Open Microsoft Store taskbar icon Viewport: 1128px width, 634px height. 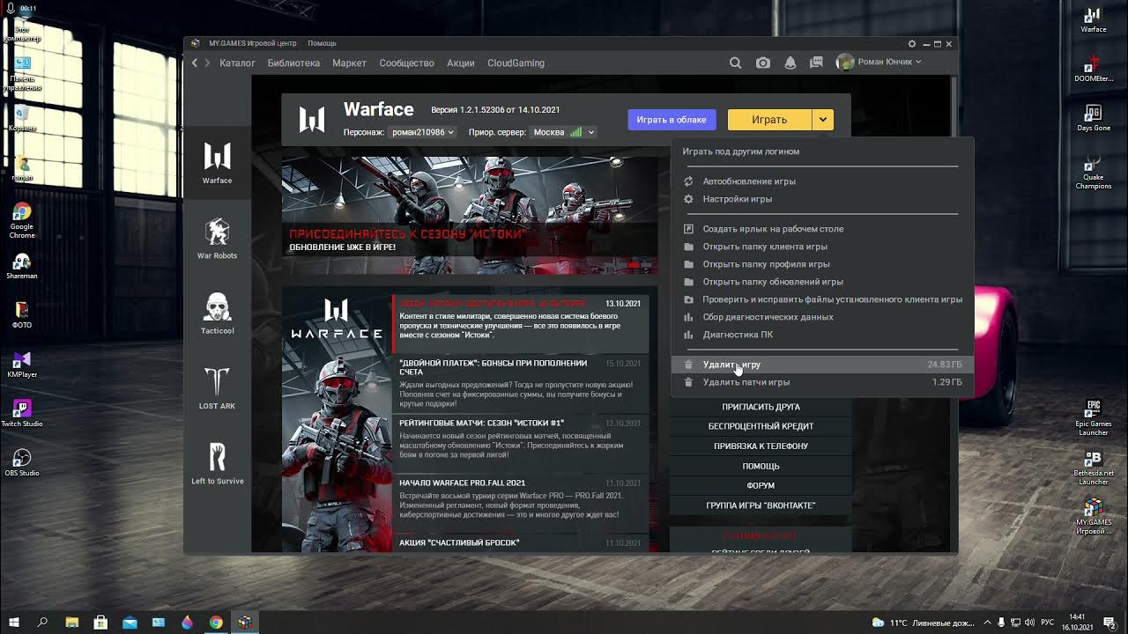100,622
